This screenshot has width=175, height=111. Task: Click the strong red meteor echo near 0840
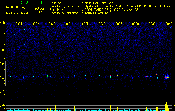coord(167,77)
